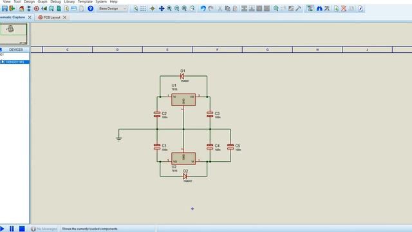
Task: Open the No Messages status indicator
Action: (44, 229)
